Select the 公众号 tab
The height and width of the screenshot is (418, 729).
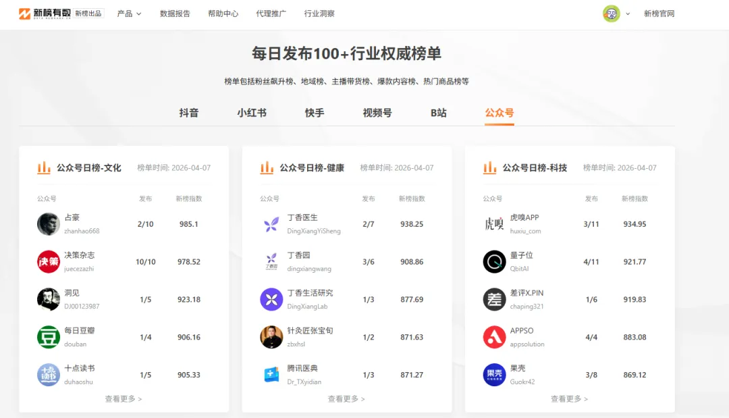(x=500, y=113)
